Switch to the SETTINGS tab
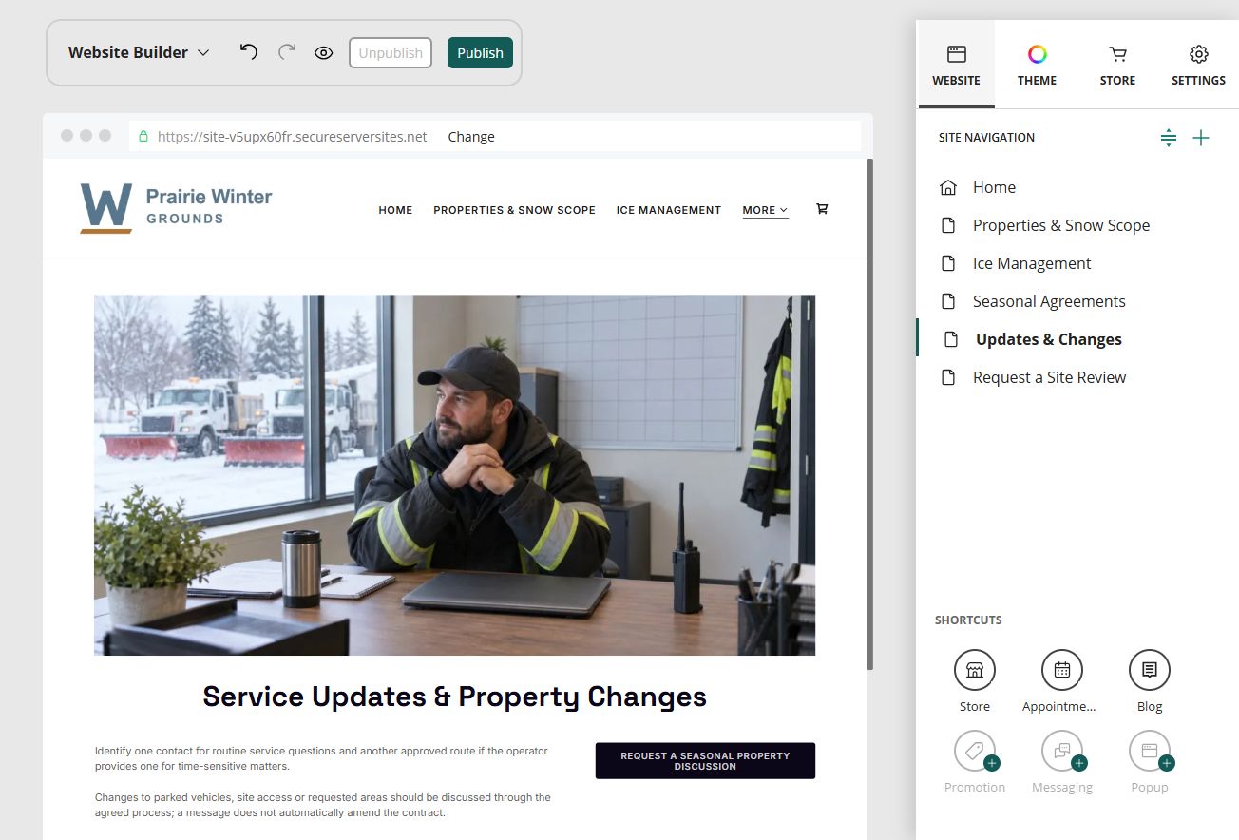This screenshot has height=840, width=1239. click(1198, 65)
